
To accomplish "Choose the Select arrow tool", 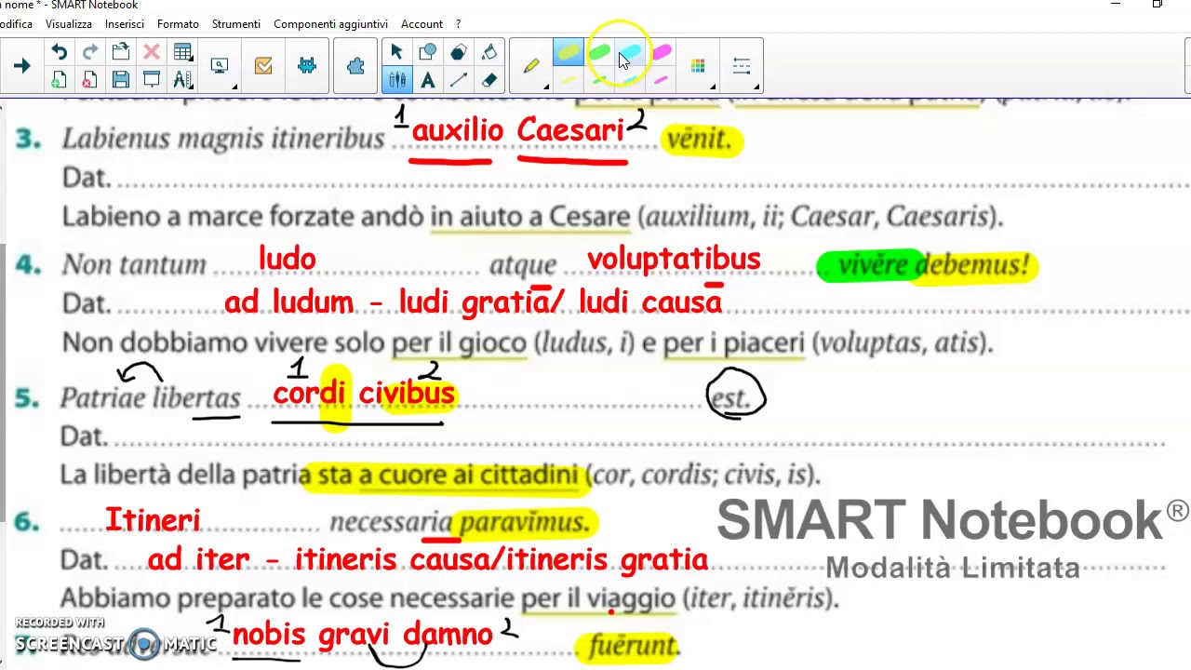I will pyautogui.click(x=397, y=52).
